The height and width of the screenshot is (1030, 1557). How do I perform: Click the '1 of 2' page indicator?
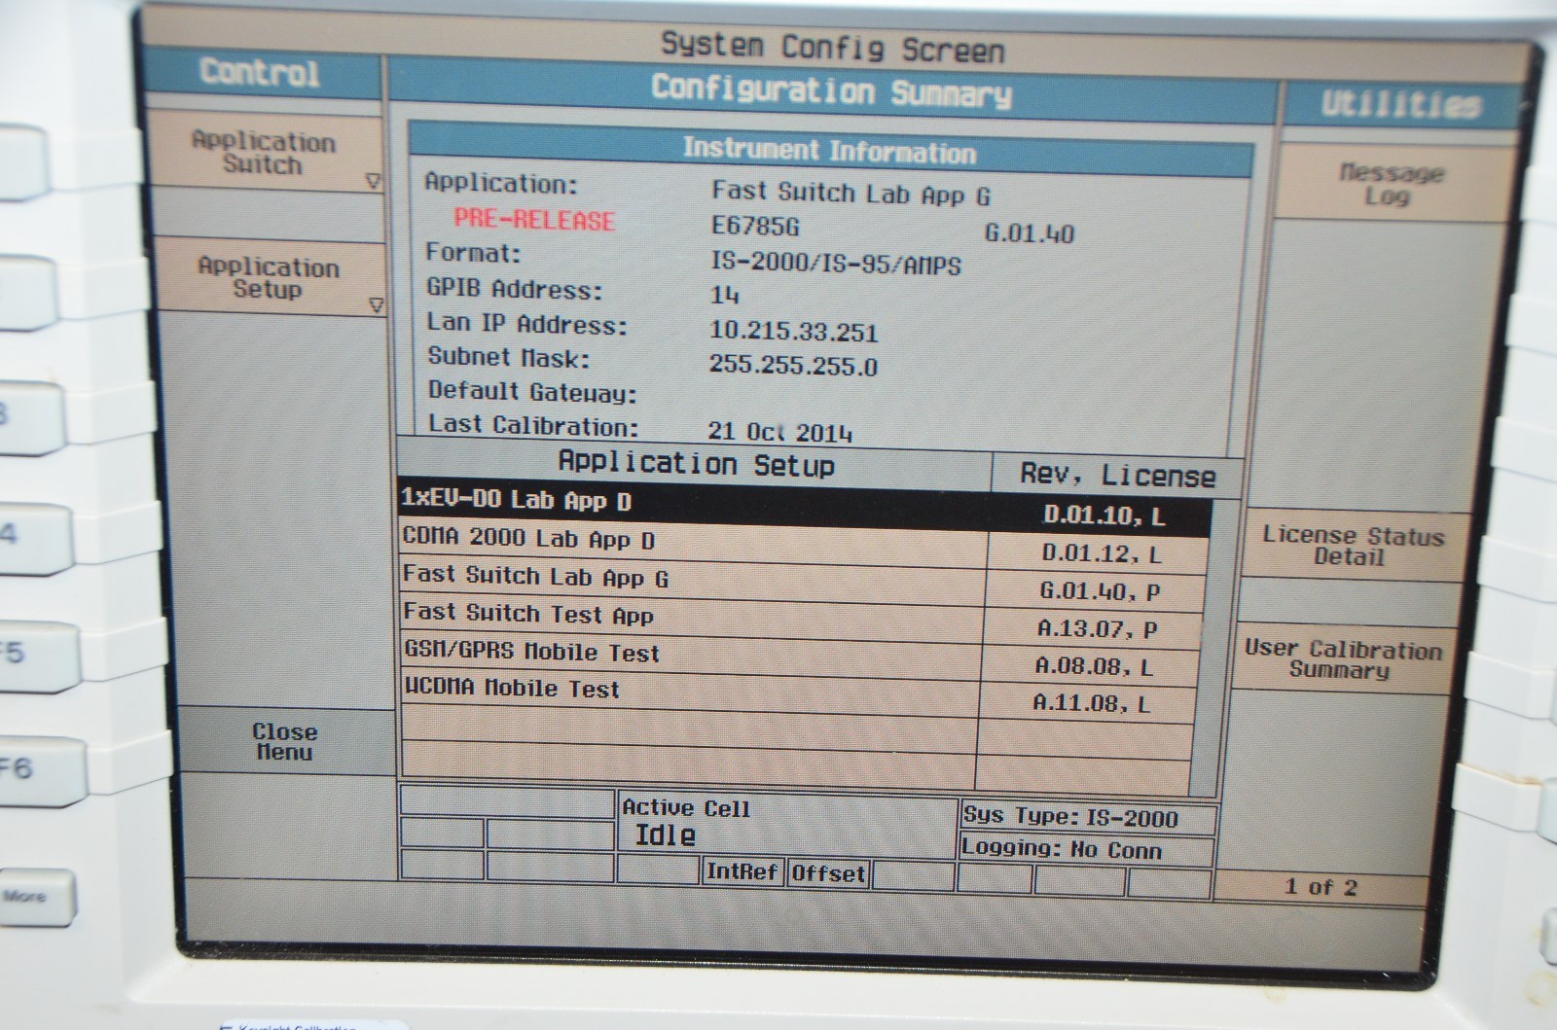coord(1320,887)
